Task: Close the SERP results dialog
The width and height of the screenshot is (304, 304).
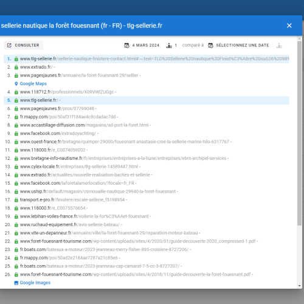Action: [289, 26]
